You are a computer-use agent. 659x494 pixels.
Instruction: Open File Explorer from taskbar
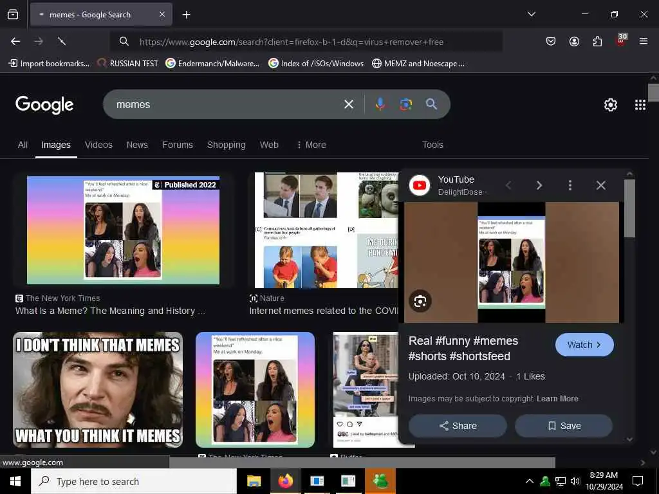pos(254,481)
